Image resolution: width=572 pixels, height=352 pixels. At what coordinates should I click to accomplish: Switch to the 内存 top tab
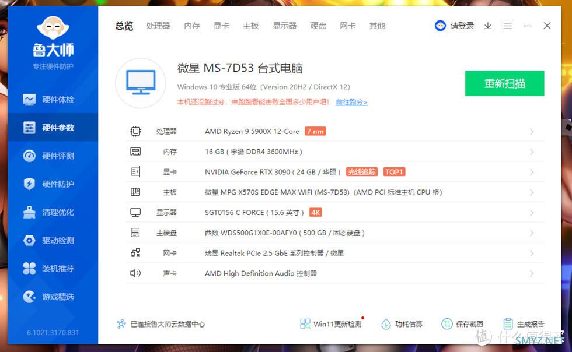click(x=192, y=26)
